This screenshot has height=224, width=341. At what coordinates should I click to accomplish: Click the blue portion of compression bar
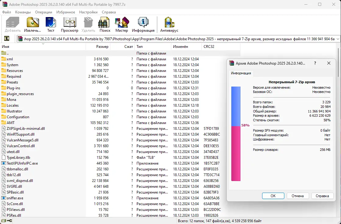236,106
